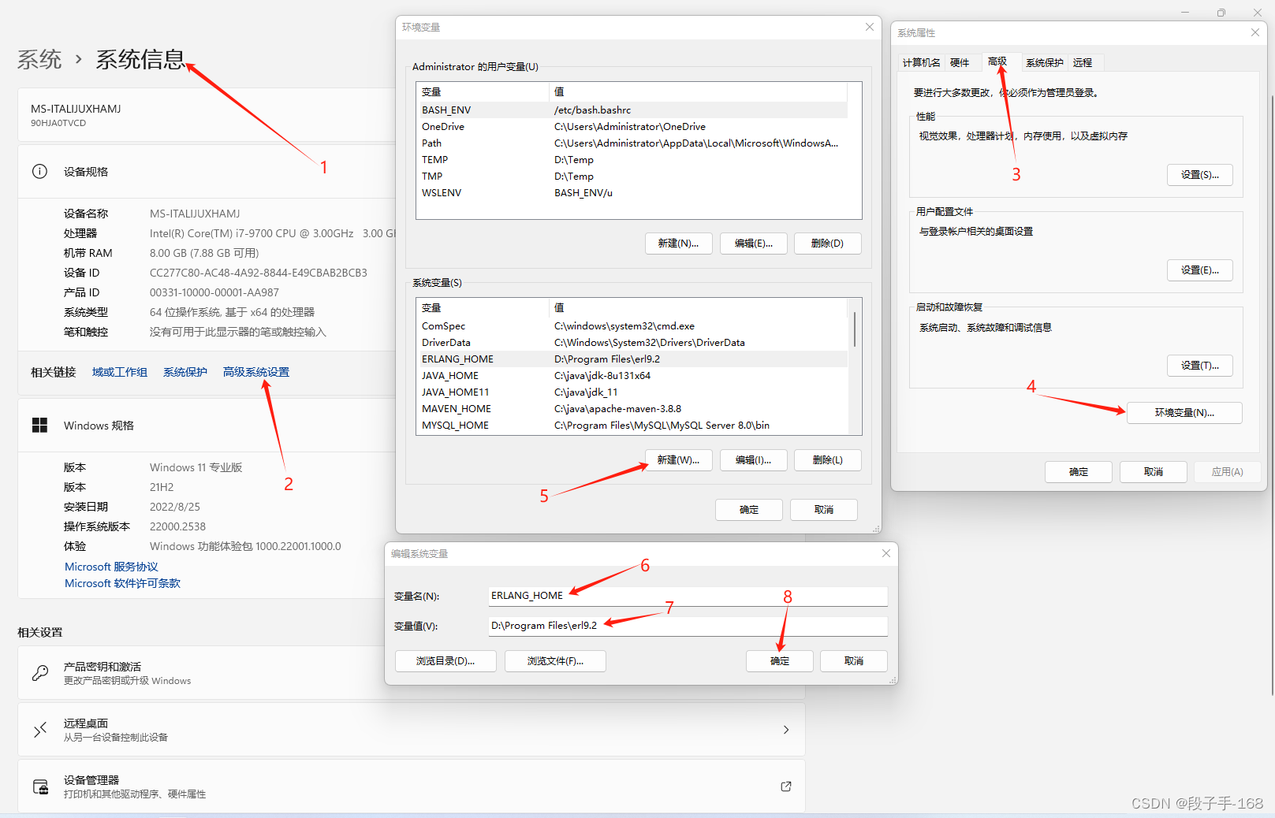Open the 设备管理器 settings row
This screenshot has height=818, width=1275.
pyautogui.click(x=412, y=786)
